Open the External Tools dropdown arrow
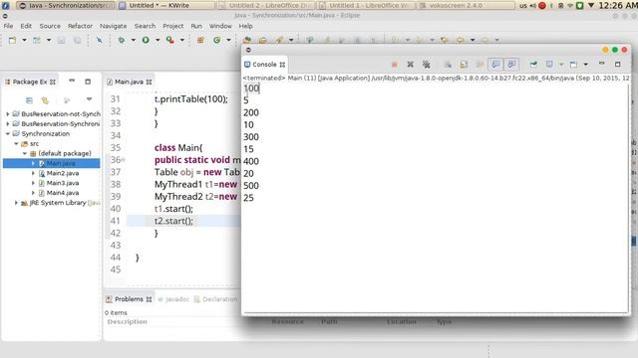The height and width of the screenshot is (358, 638). click(x=181, y=40)
